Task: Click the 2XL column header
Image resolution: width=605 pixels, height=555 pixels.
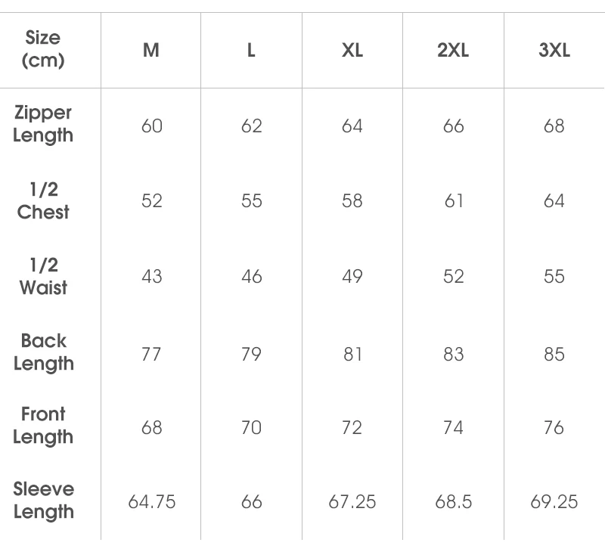Action: click(453, 50)
